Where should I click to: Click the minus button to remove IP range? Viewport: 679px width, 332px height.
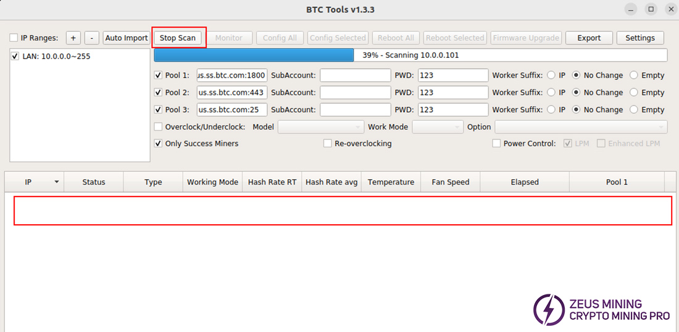[91, 38]
